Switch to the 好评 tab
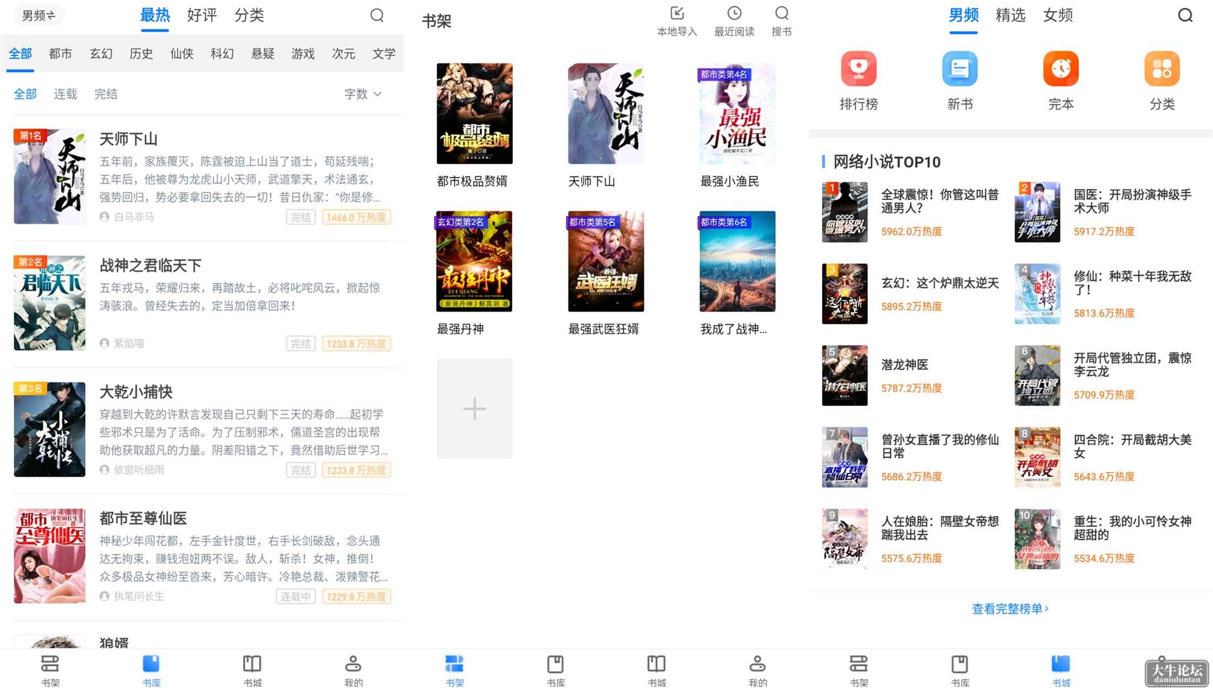This screenshot has height=691, width=1213. click(x=202, y=15)
